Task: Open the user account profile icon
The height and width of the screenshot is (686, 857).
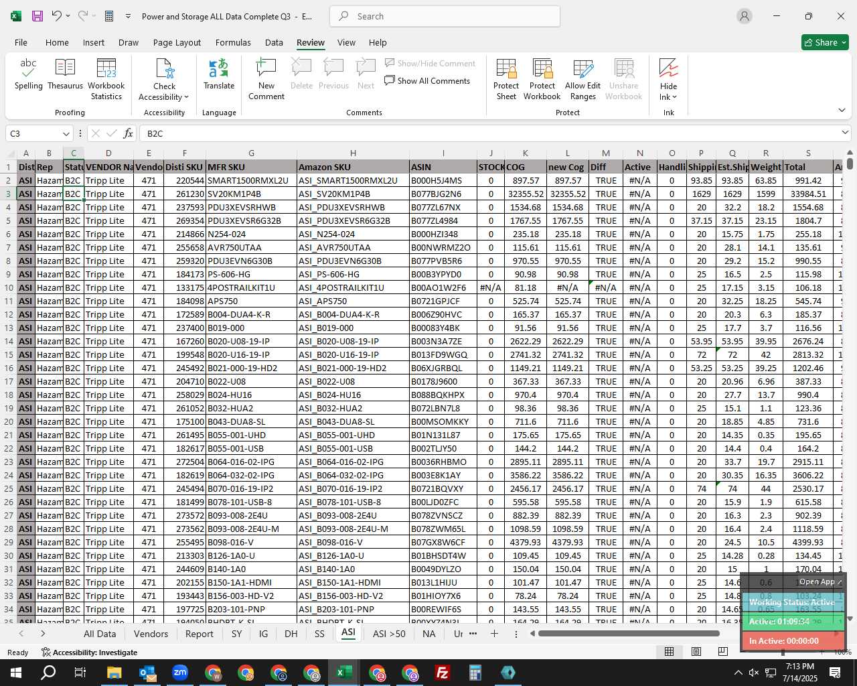Action: tap(744, 16)
